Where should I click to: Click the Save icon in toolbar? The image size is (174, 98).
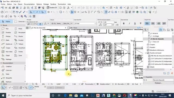tap(2, 12)
